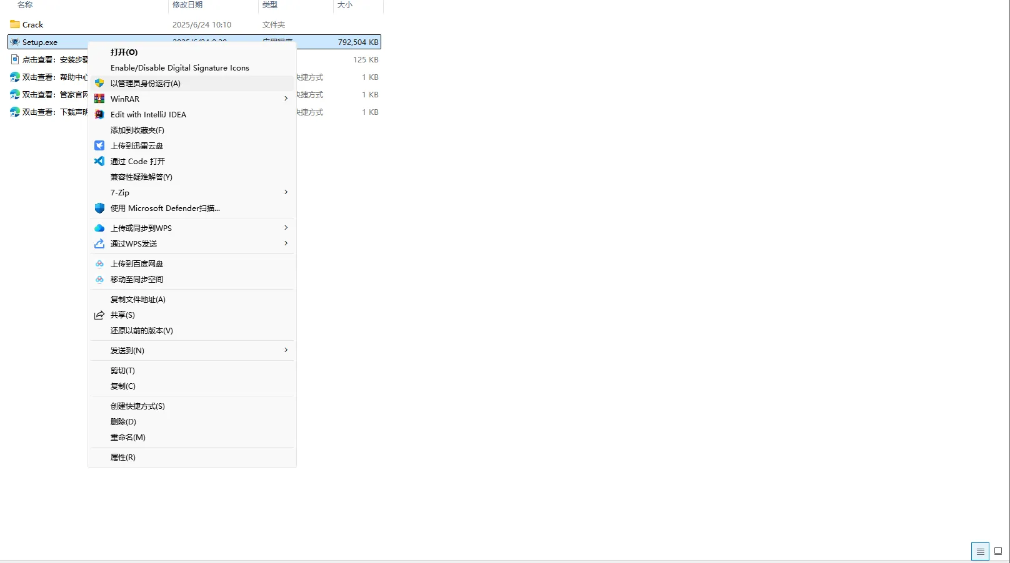
Task: Select 移动至同步空间 option
Action: 192,279
